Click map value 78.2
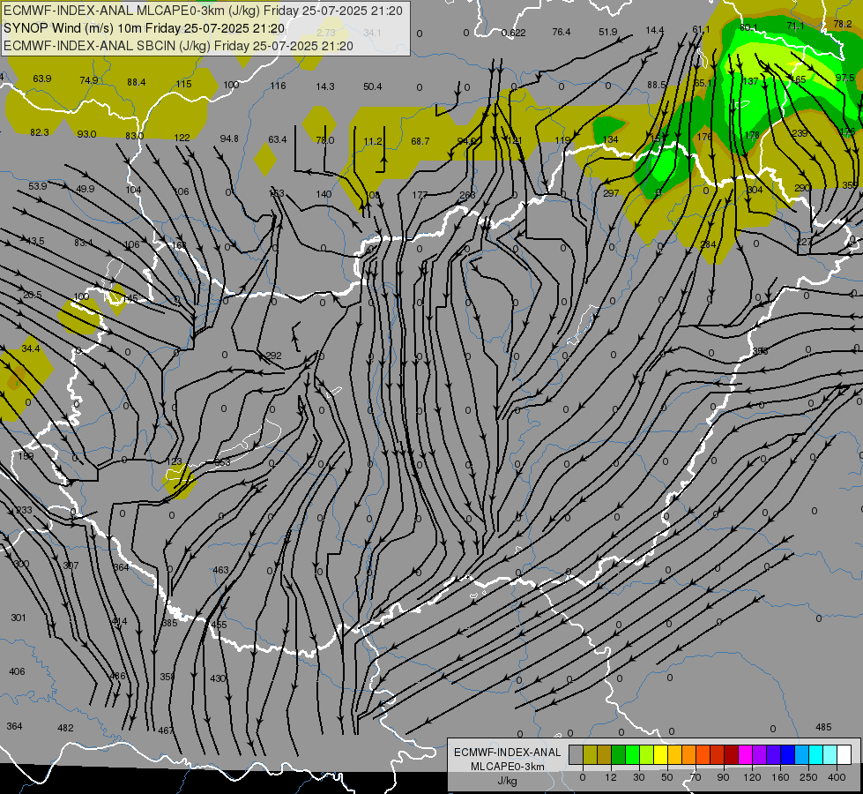 (x=842, y=24)
